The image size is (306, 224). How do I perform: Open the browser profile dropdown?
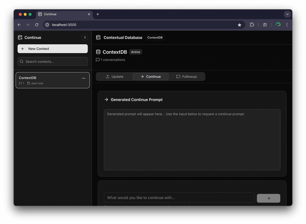278,24
